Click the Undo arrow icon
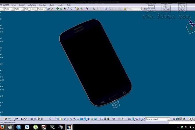Viewport: 195px width, 130px height. click(x=9, y=119)
